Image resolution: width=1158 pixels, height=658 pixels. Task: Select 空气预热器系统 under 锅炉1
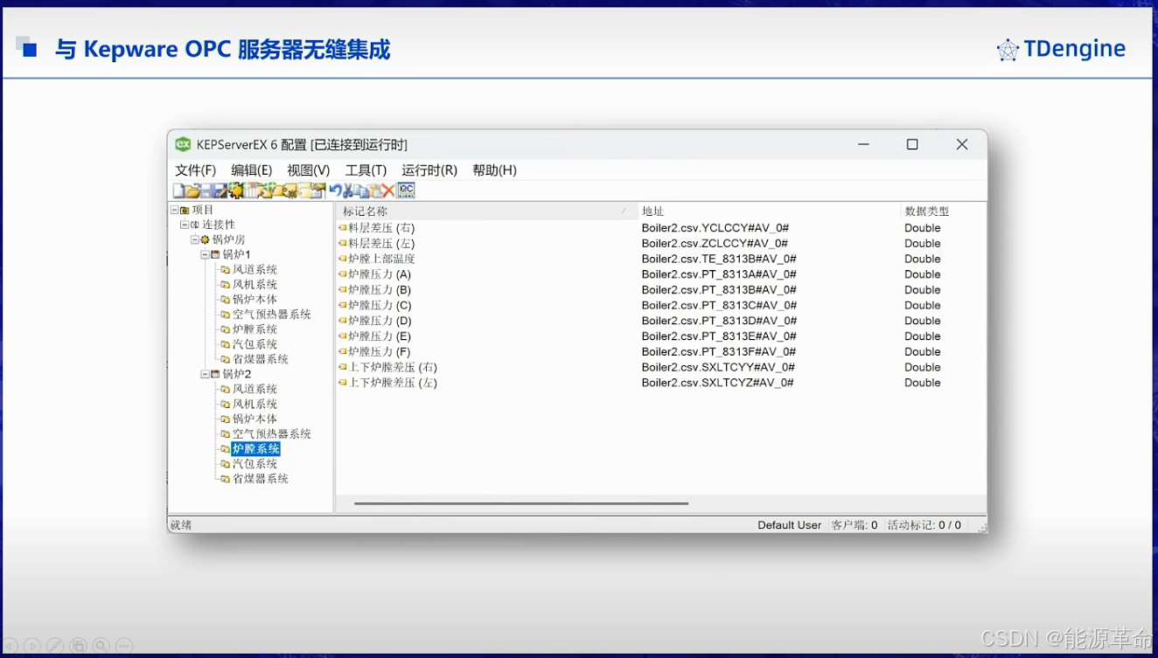(272, 315)
